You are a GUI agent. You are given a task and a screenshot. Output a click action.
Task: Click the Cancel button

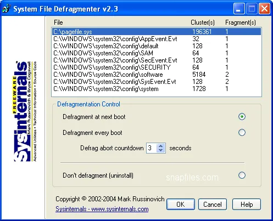pyautogui.click(x=213, y=205)
